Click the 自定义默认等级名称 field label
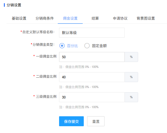This screenshot has height=133, width=167. pyautogui.click(x=38, y=32)
